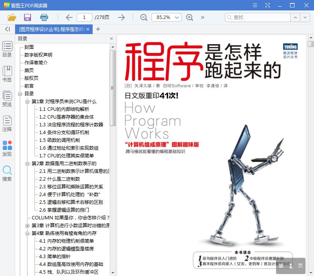Image resolution: width=314 pixels, height=276 pixels.
Task: Expand 第3章 计算机进行小数运算 node
Action: point(27,226)
